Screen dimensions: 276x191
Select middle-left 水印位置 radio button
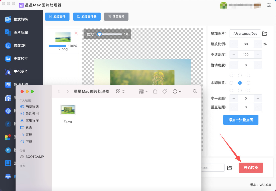point(231,83)
